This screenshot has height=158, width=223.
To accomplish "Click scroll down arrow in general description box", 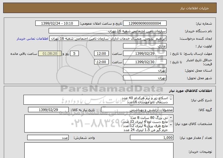I will click(x=171, y=99).
